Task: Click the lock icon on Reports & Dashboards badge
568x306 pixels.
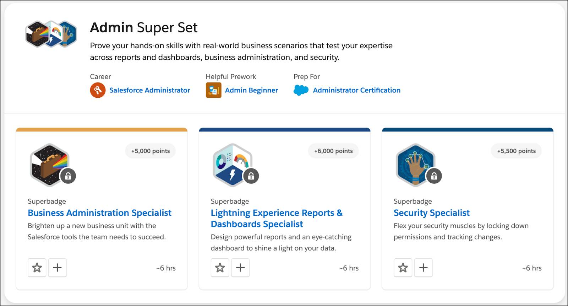Action: click(251, 176)
